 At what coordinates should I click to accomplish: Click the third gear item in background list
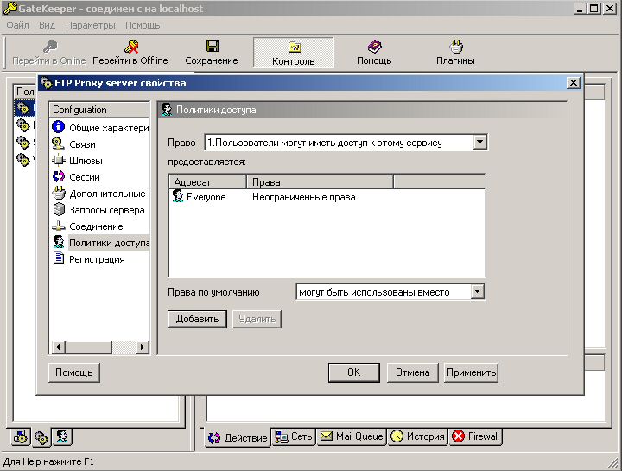tap(23, 142)
